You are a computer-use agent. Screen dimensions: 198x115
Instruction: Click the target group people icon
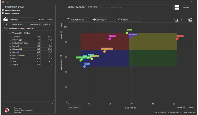[x=6, y=19]
